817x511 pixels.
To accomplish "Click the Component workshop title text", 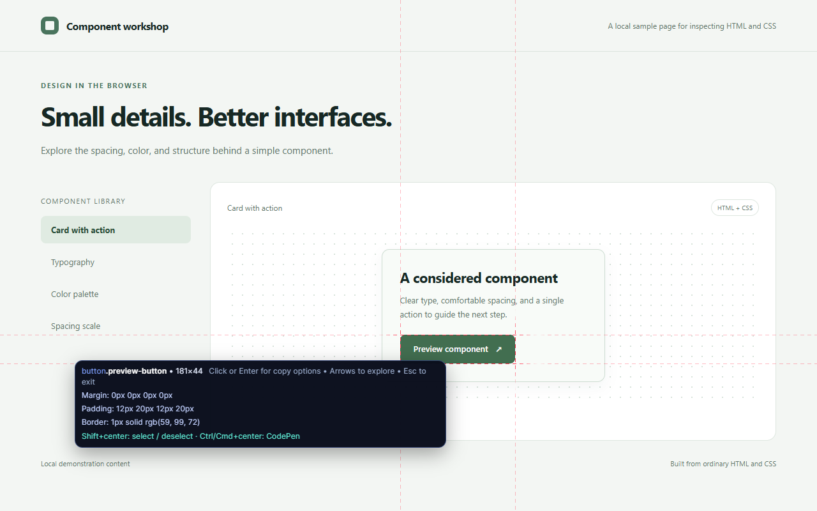I will (x=117, y=26).
